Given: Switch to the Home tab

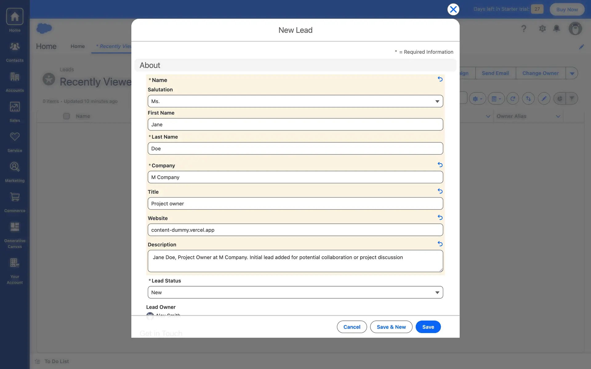Looking at the screenshot, I should (x=78, y=46).
